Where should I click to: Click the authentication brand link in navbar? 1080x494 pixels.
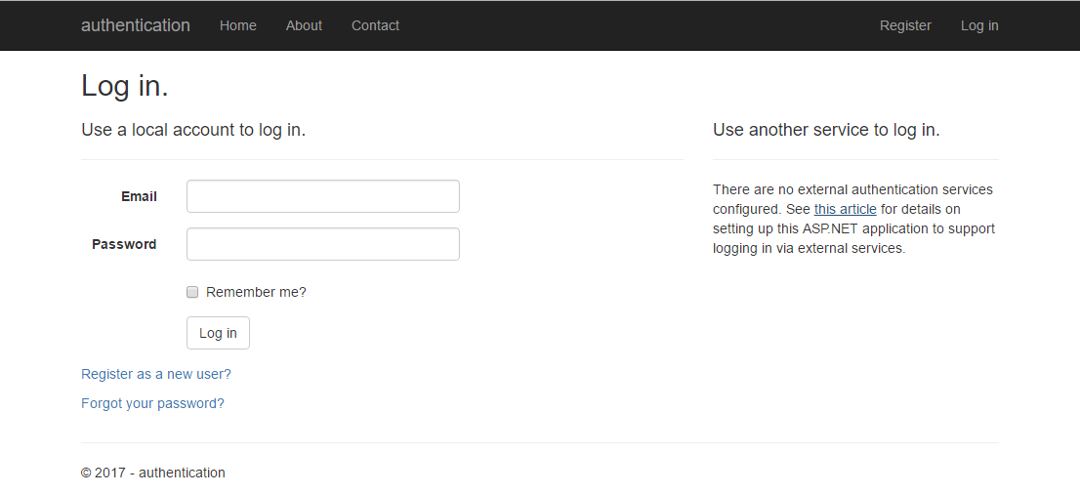(x=136, y=25)
